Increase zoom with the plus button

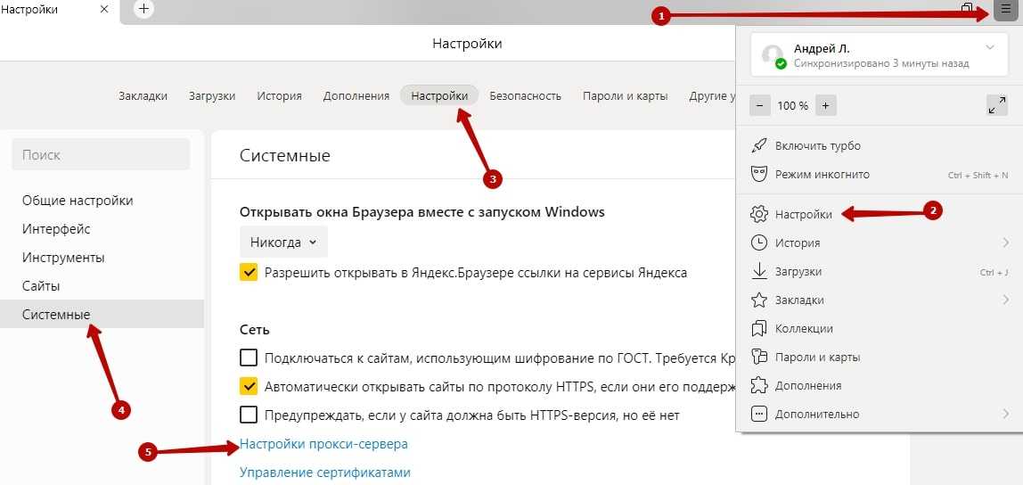(825, 105)
